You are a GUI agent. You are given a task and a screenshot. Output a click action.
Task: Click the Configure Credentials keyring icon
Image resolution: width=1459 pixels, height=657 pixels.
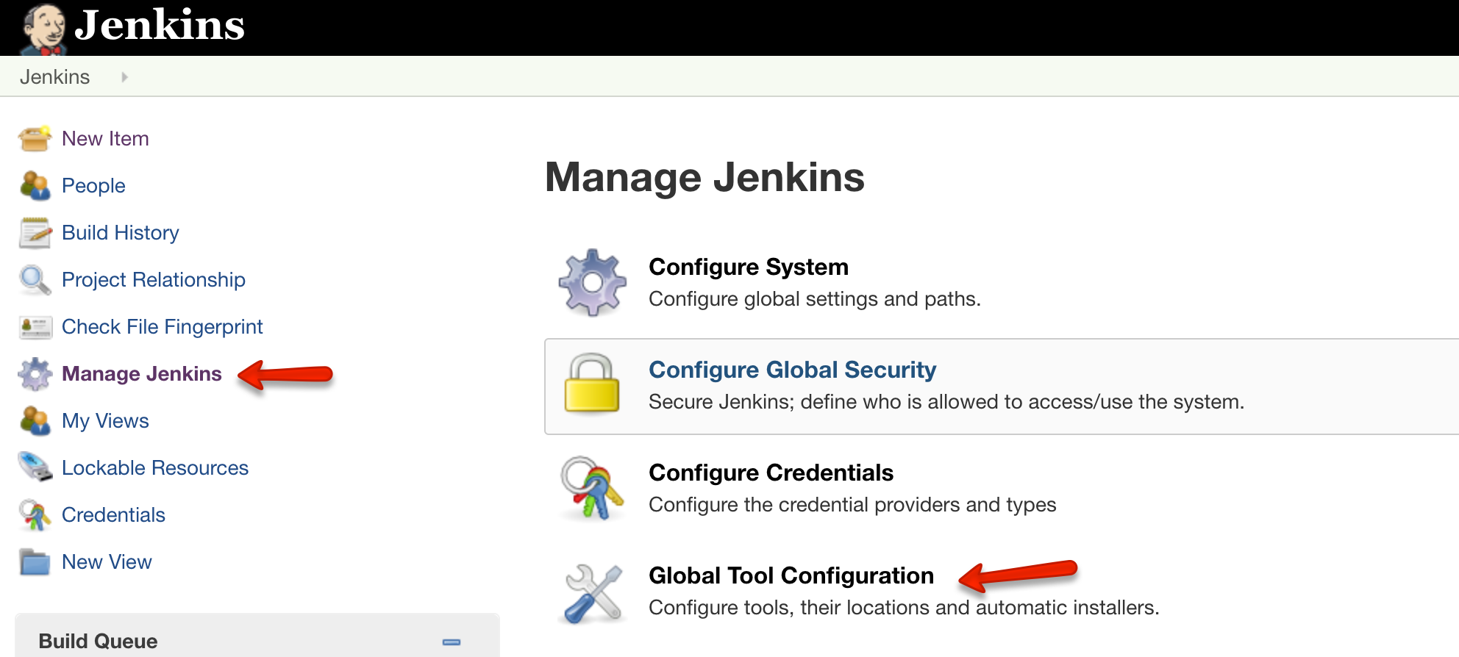tap(593, 489)
